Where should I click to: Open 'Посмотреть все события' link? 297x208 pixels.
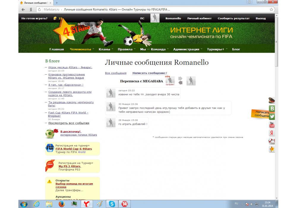point(69,123)
